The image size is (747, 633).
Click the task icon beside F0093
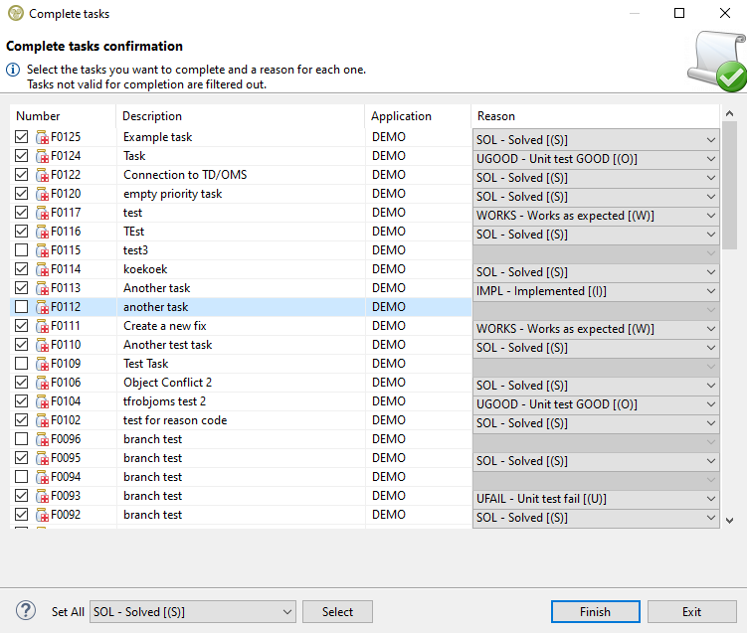(43, 496)
